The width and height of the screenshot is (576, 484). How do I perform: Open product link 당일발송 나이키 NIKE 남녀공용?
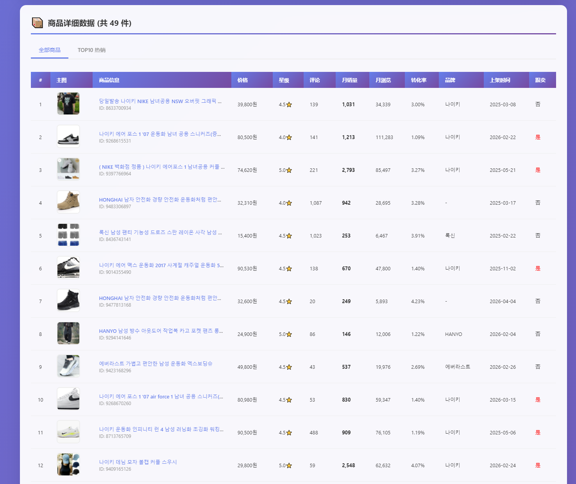pyautogui.click(x=160, y=101)
